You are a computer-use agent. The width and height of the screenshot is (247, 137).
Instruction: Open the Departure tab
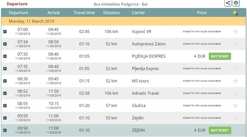[x=17, y=4]
